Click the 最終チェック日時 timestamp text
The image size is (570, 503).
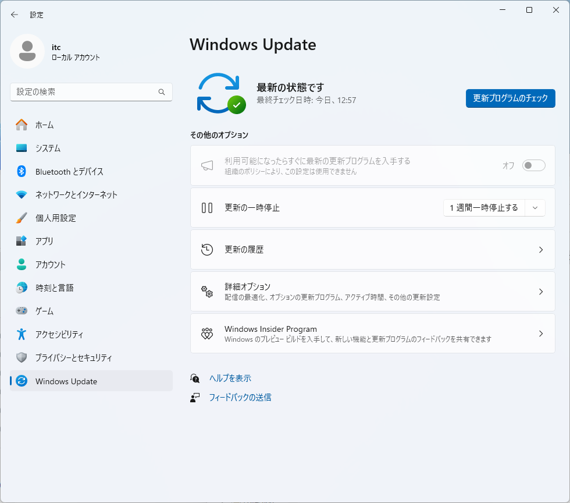[x=307, y=100]
